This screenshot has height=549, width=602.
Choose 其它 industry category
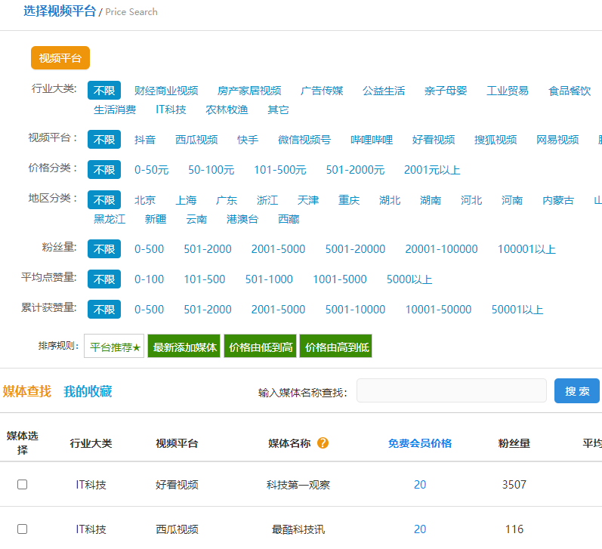click(x=278, y=109)
